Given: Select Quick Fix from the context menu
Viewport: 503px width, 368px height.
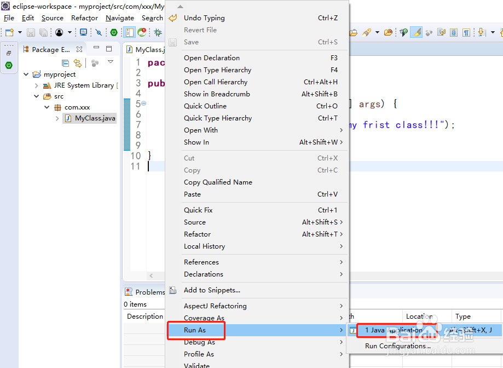Looking at the screenshot, I should [x=198, y=210].
